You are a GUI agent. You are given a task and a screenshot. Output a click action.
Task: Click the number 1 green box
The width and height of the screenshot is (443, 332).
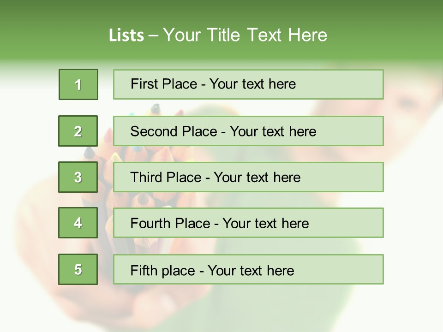coord(78,84)
